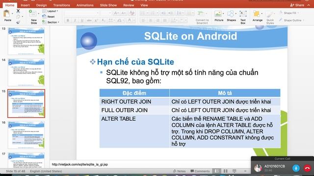
Task: Center align the text
Action: pyautogui.click(x=151, y=21)
